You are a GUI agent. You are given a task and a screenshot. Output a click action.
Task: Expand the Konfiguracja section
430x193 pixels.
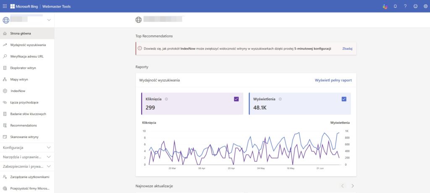click(27, 148)
